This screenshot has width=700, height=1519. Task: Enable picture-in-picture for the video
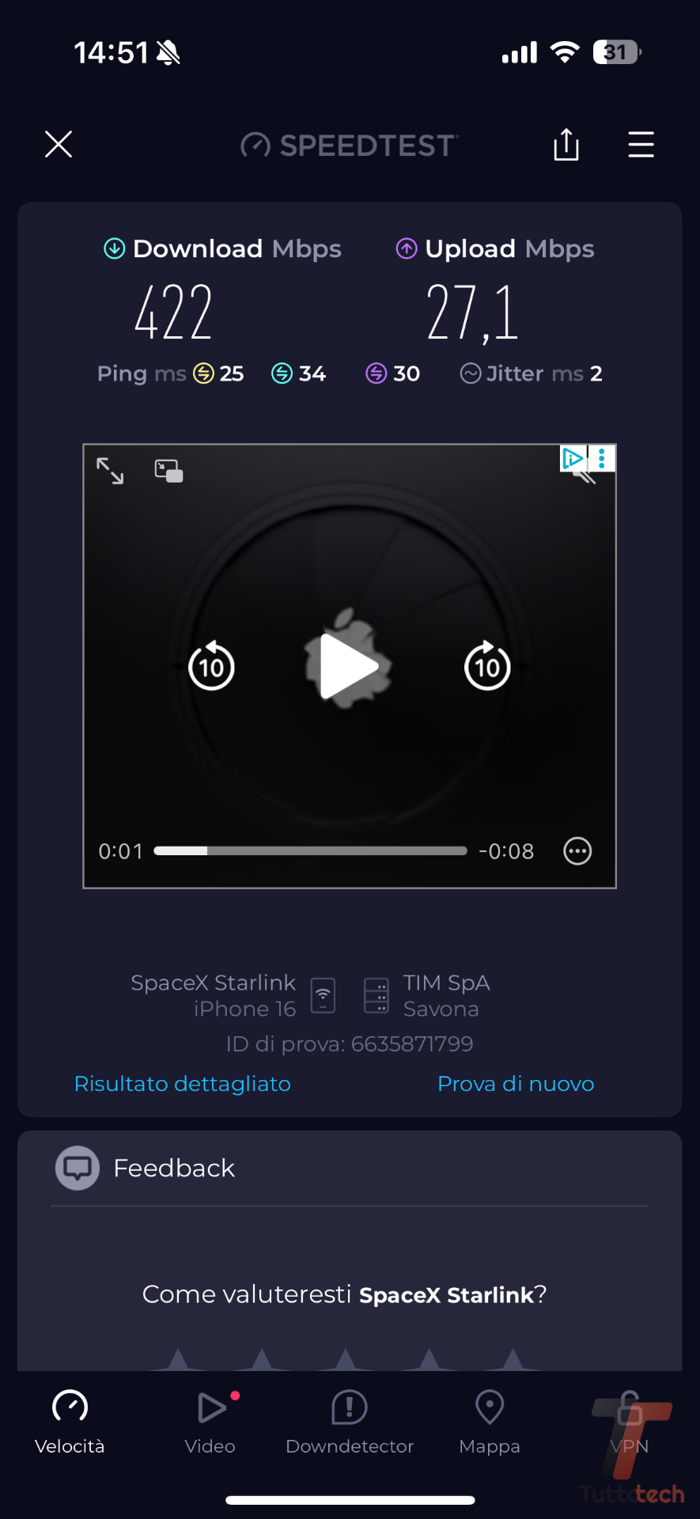168,472
